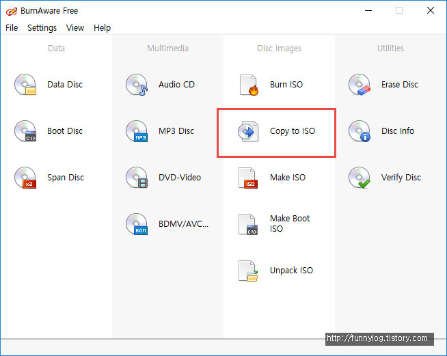The image size is (447, 356).
Task: Click the BDMV/AVC blue disc icon
Action: [137, 223]
